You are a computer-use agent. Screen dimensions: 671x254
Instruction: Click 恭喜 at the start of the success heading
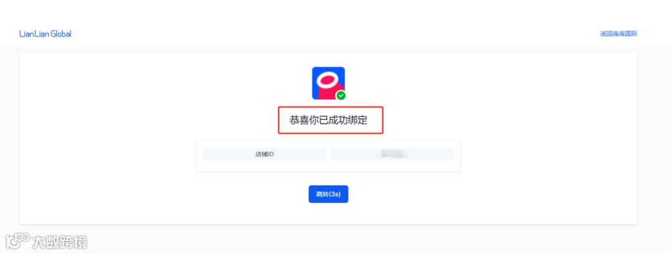pos(299,120)
